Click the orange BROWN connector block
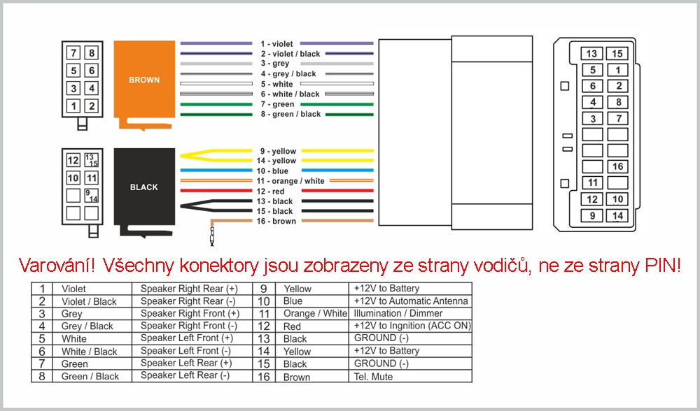Viewport: 700px width, 411px height. coord(143,80)
